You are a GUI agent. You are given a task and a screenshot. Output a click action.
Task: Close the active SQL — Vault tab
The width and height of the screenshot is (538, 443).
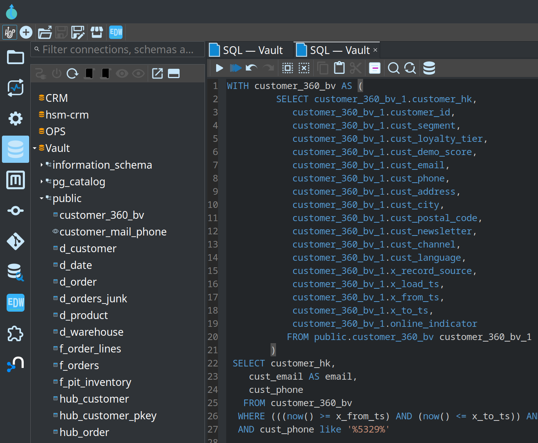click(x=375, y=50)
